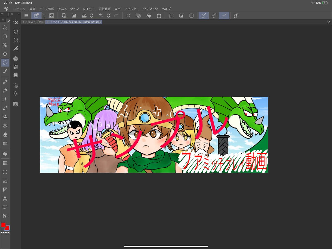The height and width of the screenshot is (249, 332).
Task: Select the Brush tool
Action: click(x=5, y=108)
